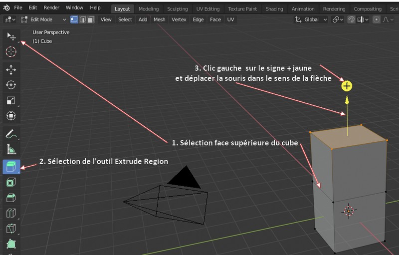
Task: Click the yellow plus extrude handle
Action: 347,86
